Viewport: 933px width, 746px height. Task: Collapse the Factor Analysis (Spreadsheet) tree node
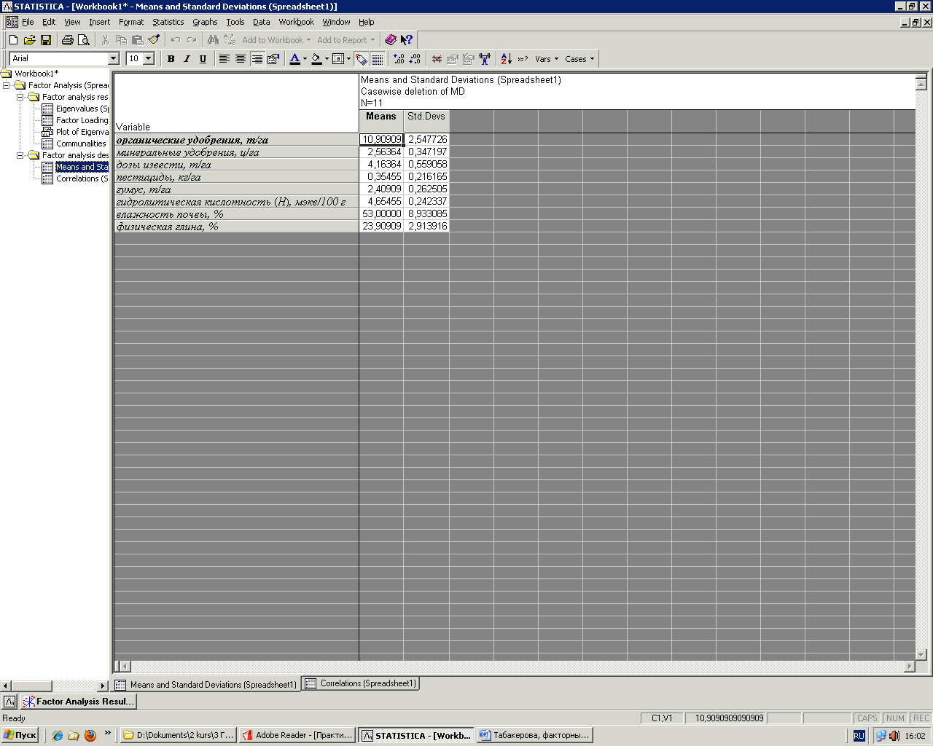[7, 85]
